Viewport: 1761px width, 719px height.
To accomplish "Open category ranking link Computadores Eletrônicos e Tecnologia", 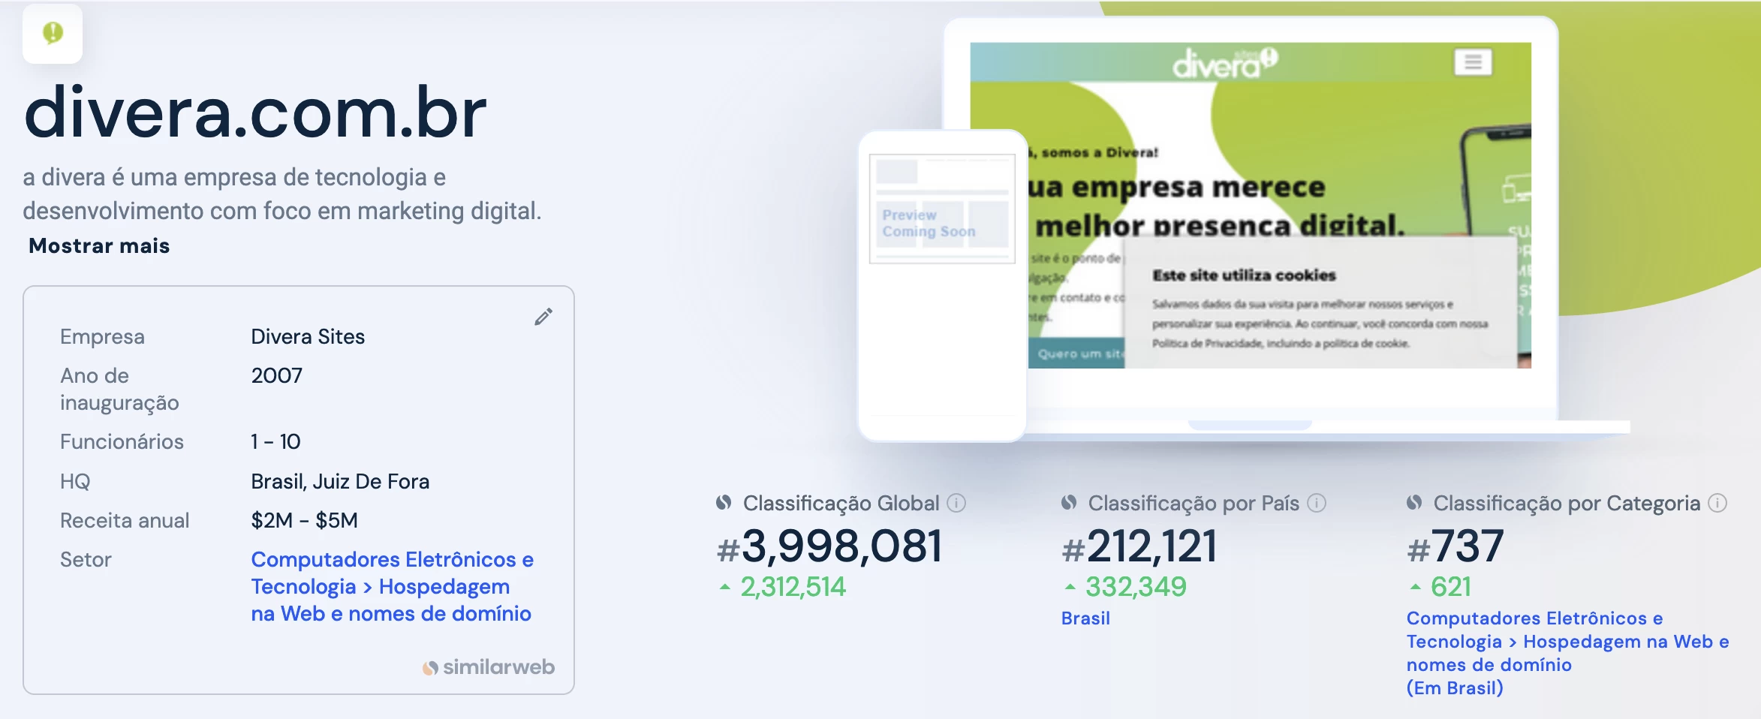I will (1567, 652).
